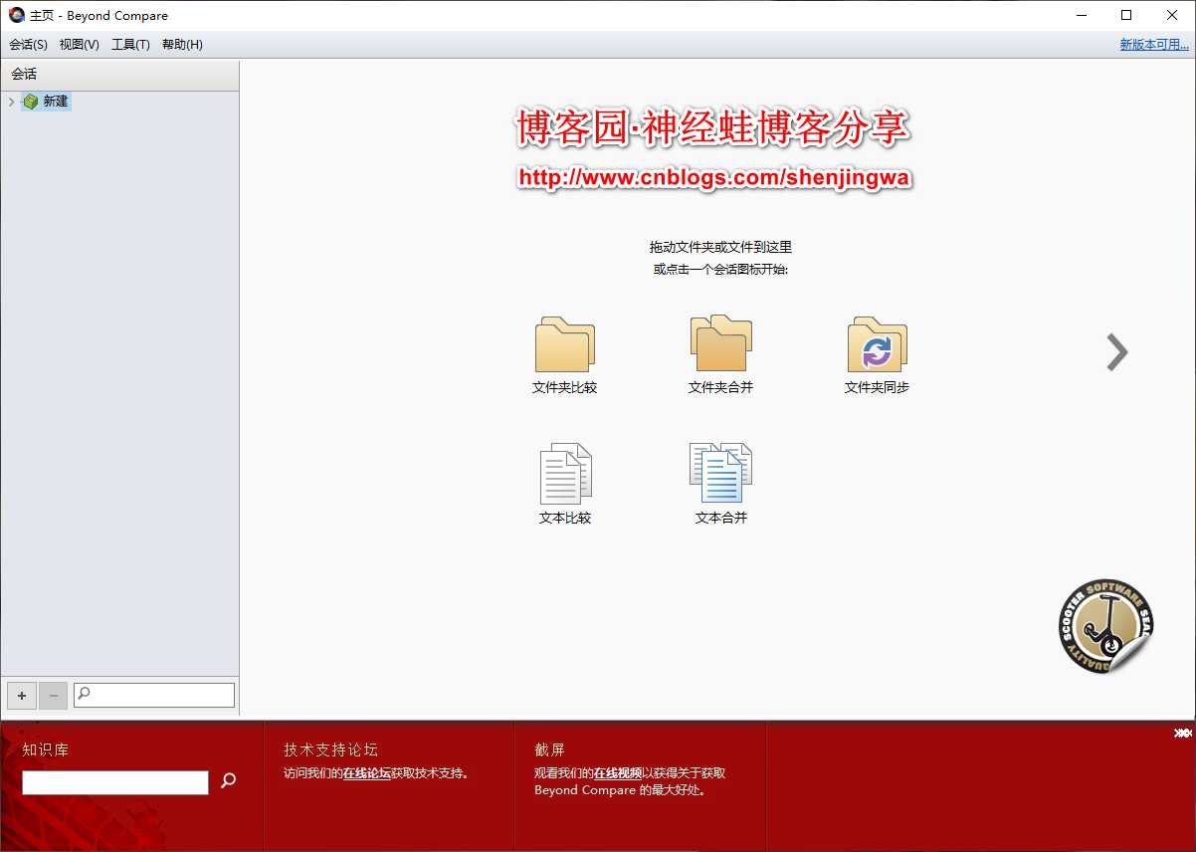Screen dimensions: 1196x852
Task: Click the 拖动文件夹或文件到这里 hint text
Action: [720, 247]
